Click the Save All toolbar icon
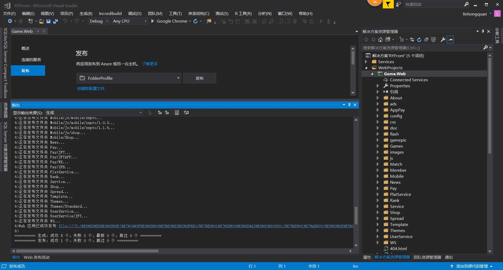Viewport: 503px width, 270px height. coord(56,21)
